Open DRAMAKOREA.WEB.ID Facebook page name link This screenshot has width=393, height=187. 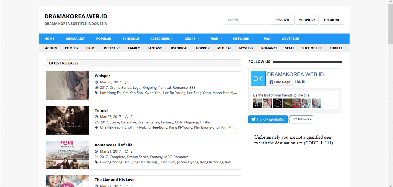click(x=295, y=74)
